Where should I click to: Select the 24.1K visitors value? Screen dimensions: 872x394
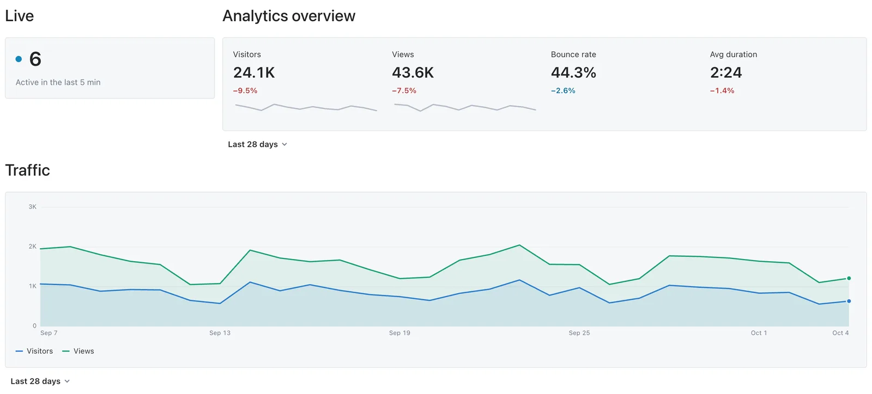click(254, 72)
